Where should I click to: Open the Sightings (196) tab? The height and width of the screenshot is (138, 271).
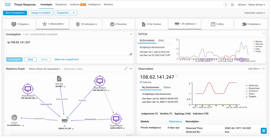pyautogui.click(x=182, y=114)
